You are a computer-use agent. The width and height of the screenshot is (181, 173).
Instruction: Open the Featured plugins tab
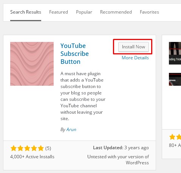point(59,12)
